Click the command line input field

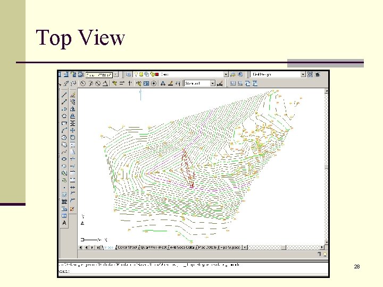click(x=193, y=271)
